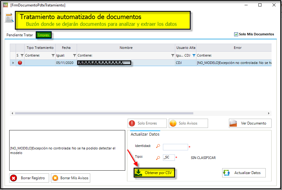Image resolution: width=282 pixels, height=190 pixels.
Task: Click the horizontal scrollbar thumb of the grid
Action: 104,113
